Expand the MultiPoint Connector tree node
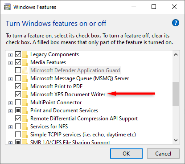Viewport: 185px width, 164px height. pos(10,103)
